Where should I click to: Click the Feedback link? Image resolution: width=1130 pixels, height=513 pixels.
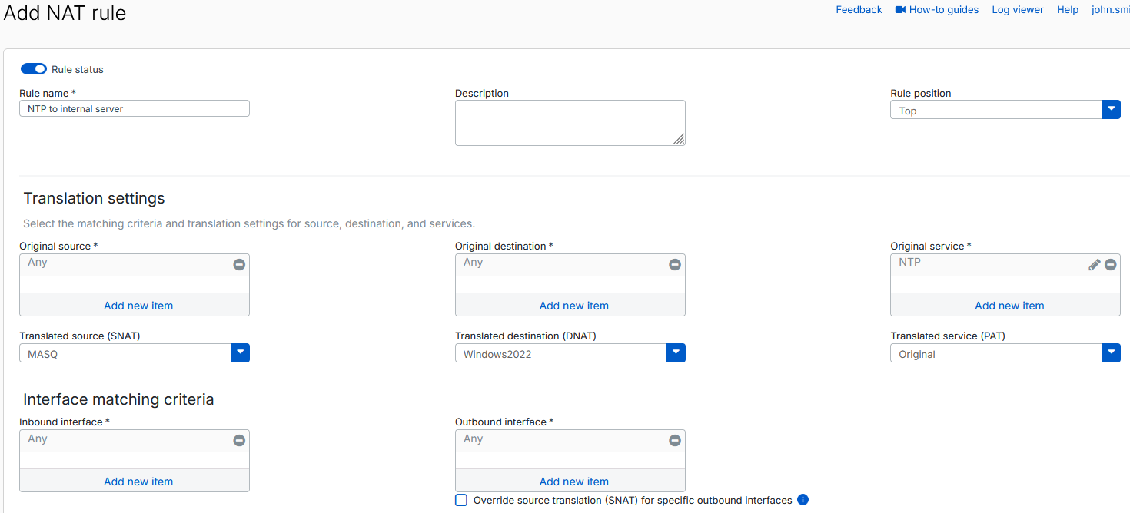(x=859, y=9)
